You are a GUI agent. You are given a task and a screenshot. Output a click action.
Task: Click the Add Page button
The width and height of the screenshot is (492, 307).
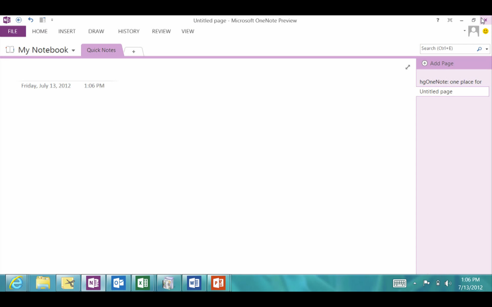coord(437,63)
